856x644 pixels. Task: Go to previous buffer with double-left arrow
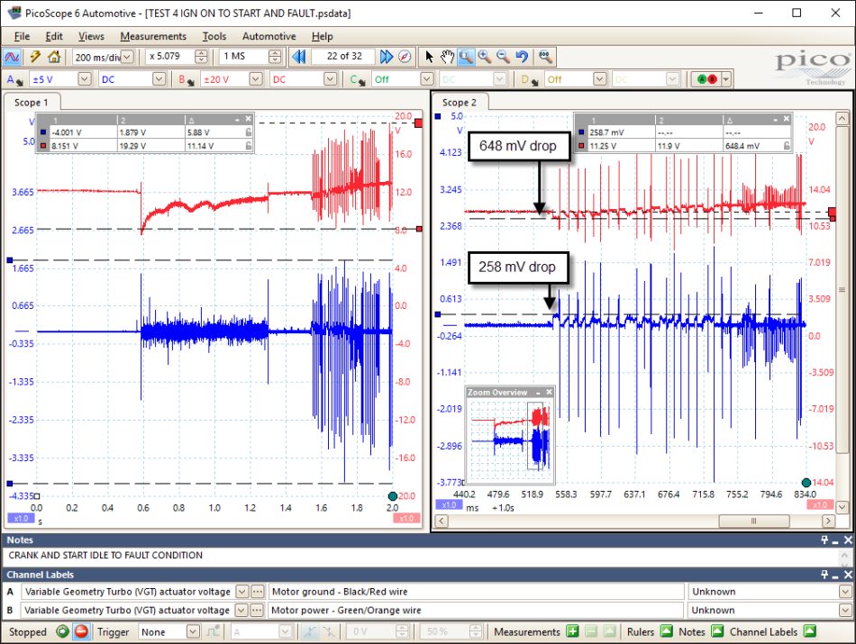coord(298,57)
